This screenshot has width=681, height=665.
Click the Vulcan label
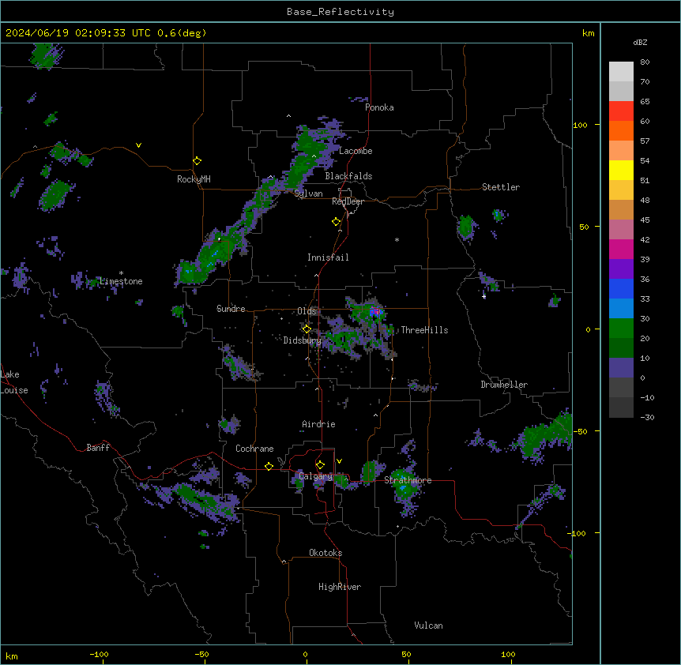tap(428, 626)
